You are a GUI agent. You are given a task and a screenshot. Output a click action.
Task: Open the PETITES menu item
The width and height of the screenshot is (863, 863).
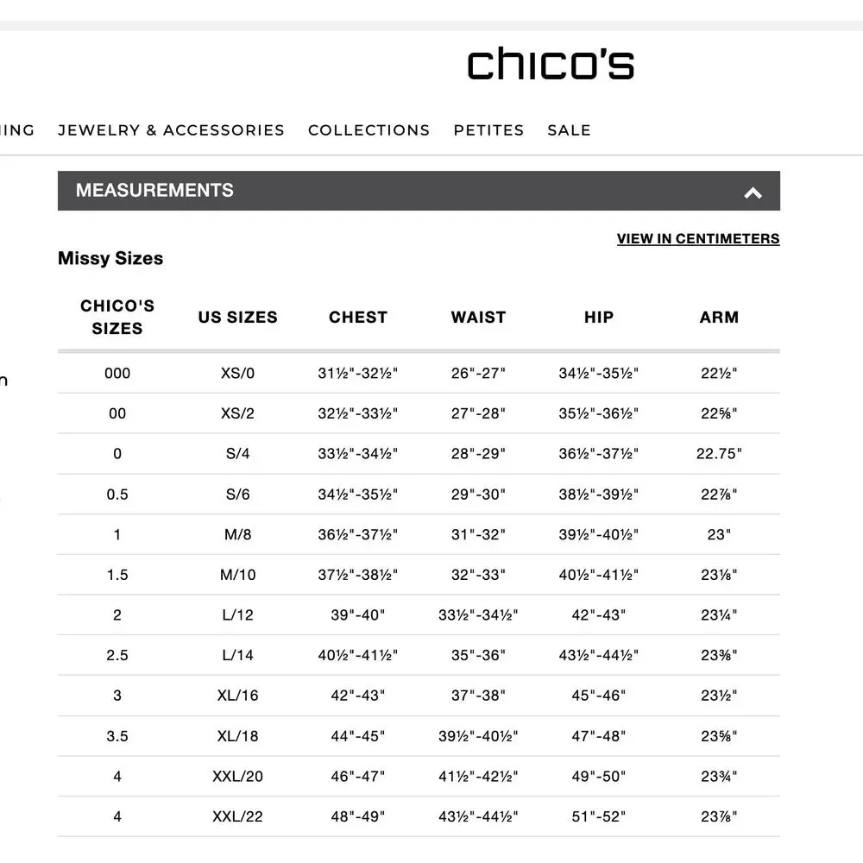click(488, 130)
